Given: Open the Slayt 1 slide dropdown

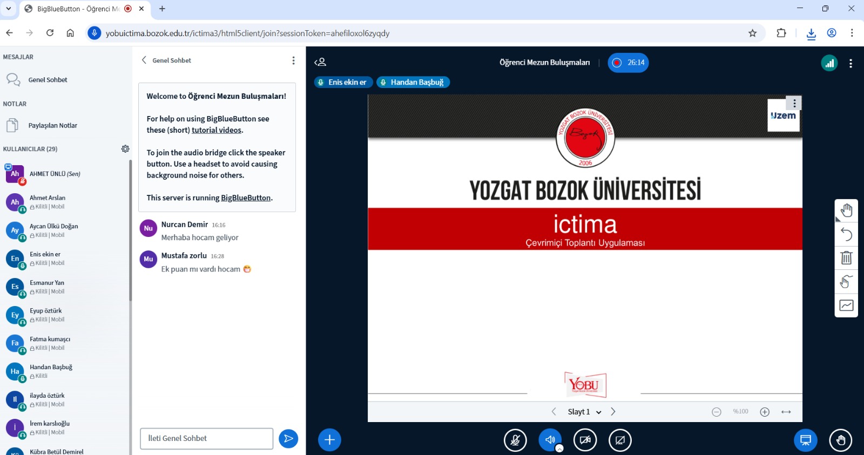Looking at the screenshot, I should click(x=584, y=412).
